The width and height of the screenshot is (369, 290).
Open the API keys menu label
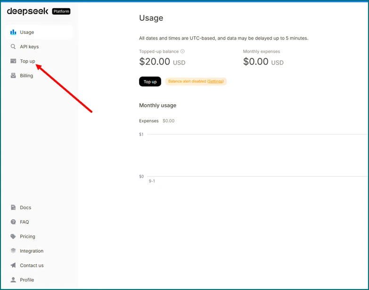click(29, 47)
